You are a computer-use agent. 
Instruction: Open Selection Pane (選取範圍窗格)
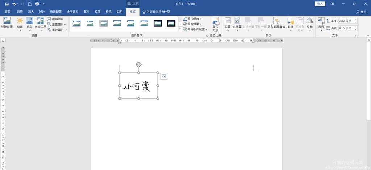pyautogui.click(x=276, y=23)
